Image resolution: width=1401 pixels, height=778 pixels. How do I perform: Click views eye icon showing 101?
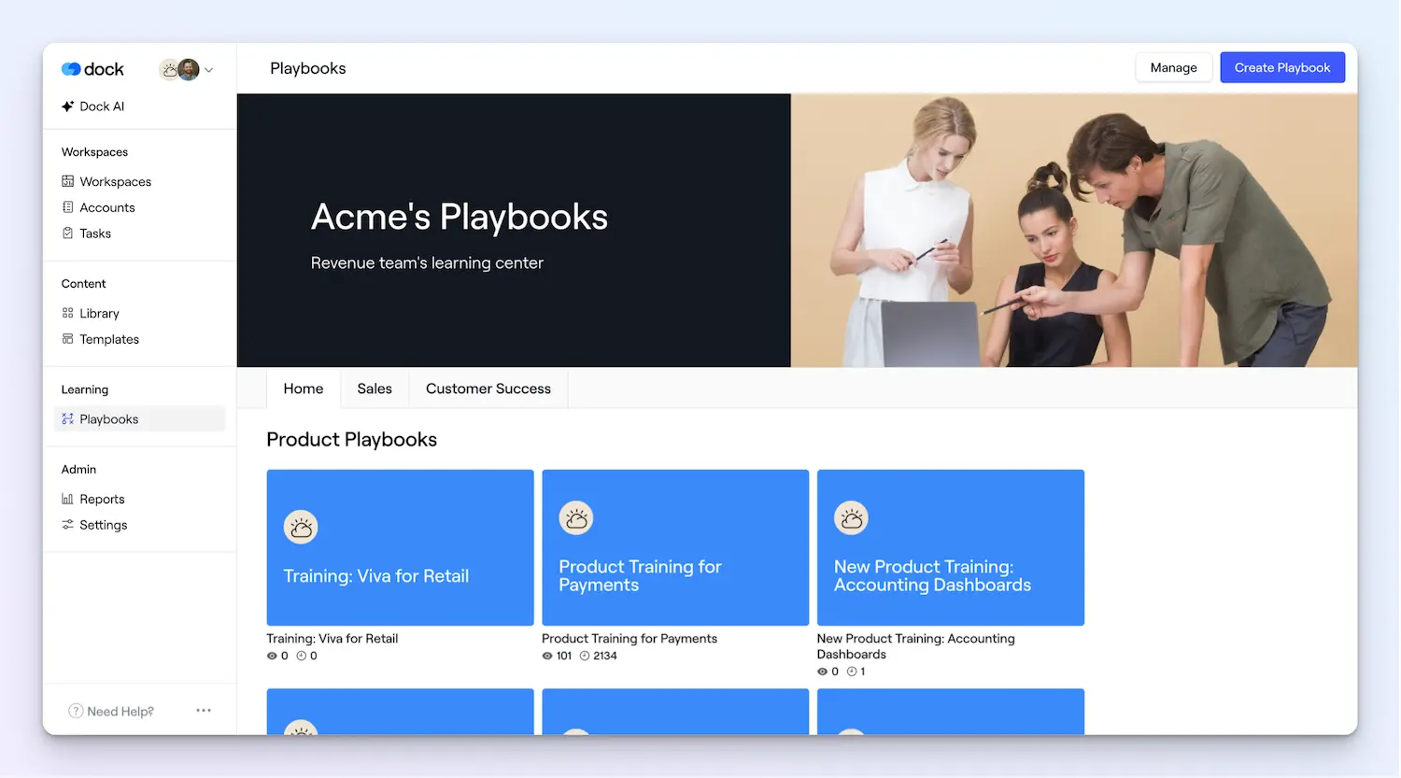tap(547, 656)
